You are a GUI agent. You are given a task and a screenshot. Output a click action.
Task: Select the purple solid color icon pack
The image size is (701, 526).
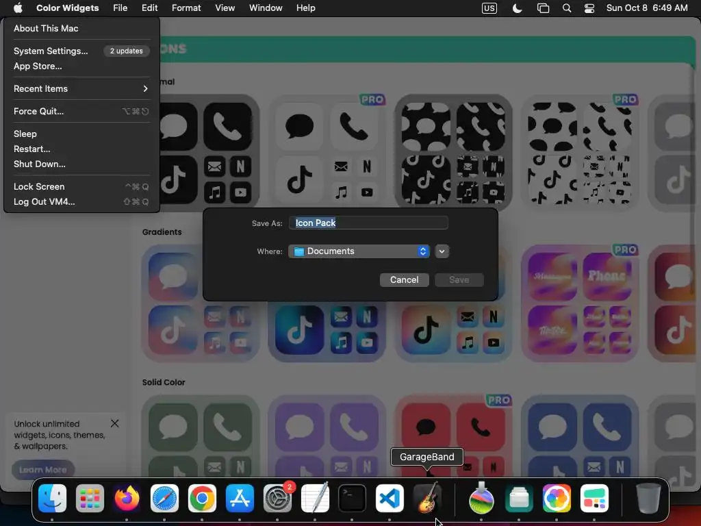pos(327,436)
